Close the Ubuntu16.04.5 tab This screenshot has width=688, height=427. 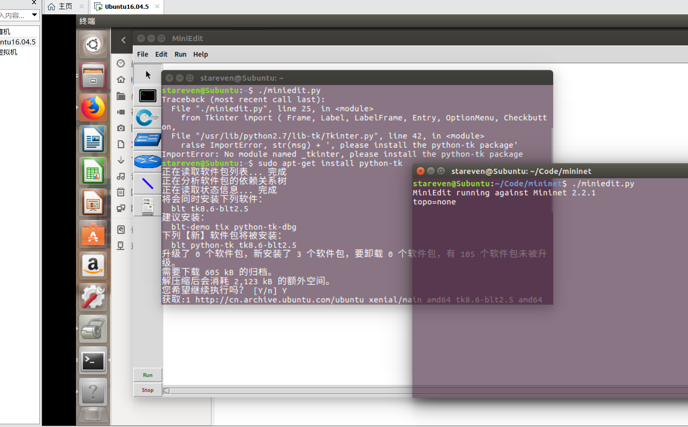click(158, 6)
